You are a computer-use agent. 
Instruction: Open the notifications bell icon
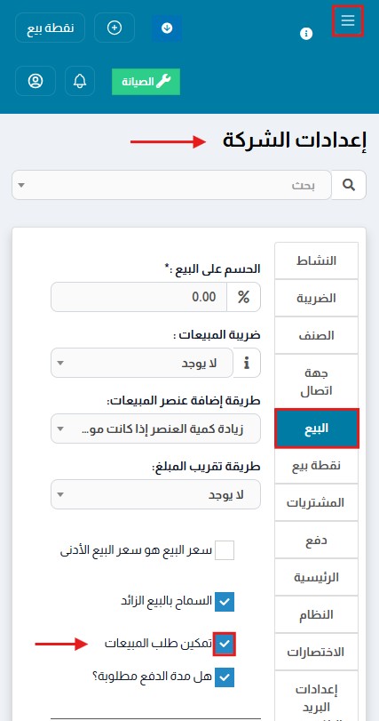pyautogui.click(x=80, y=81)
